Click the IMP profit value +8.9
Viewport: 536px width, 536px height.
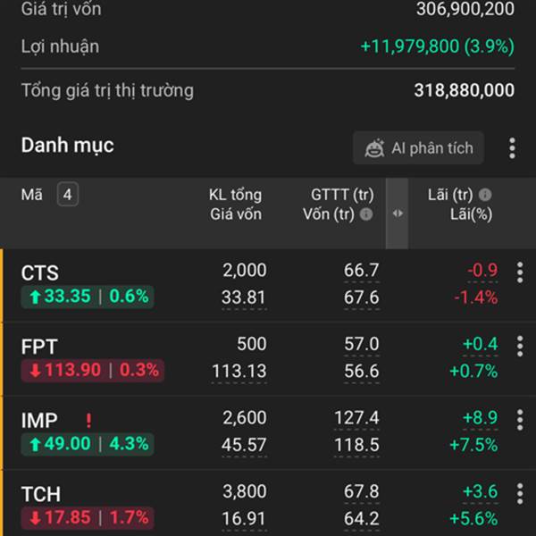click(x=480, y=418)
